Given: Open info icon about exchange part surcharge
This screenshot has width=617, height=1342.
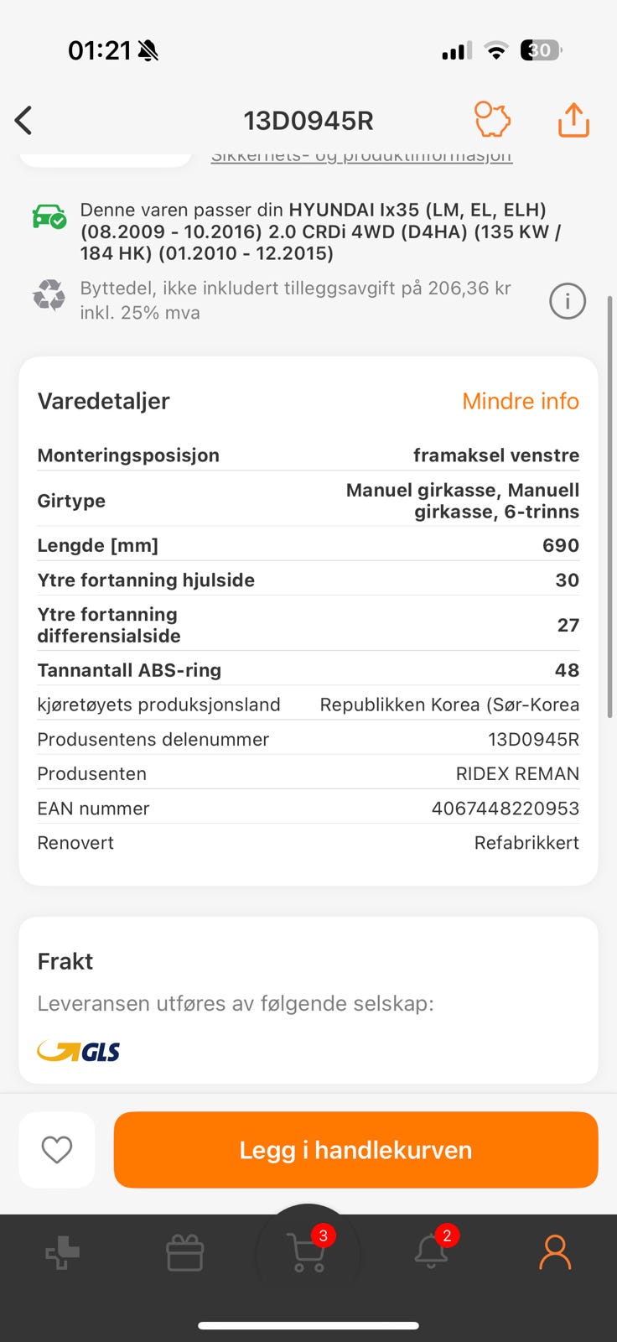Looking at the screenshot, I should point(568,301).
